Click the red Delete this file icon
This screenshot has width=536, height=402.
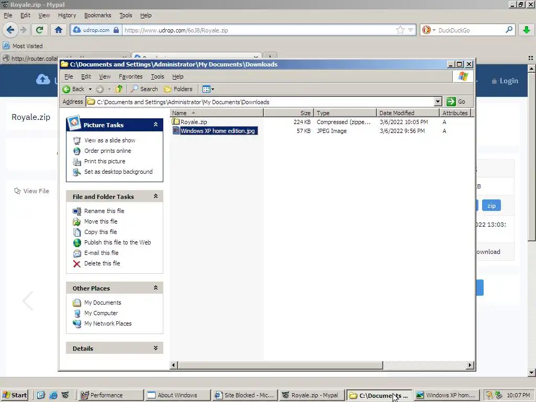tap(77, 264)
